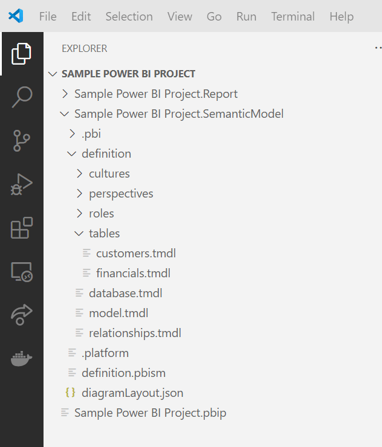
Task: Open Sample Power BI Project.pbip file
Action: tap(151, 413)
